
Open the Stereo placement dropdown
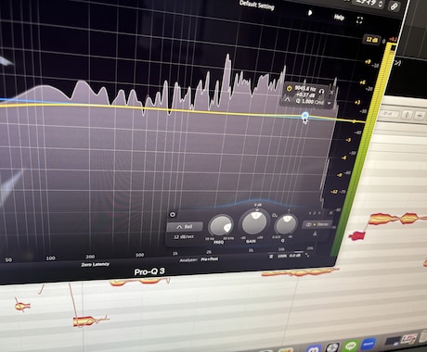pyautogui.click(x=317, y=224)
